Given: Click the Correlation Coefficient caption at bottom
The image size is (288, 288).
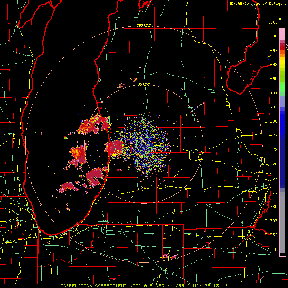Looking at the screenshot, I should 144,286.
